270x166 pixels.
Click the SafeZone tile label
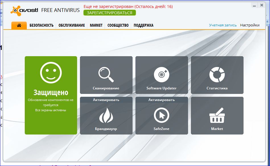161,129
